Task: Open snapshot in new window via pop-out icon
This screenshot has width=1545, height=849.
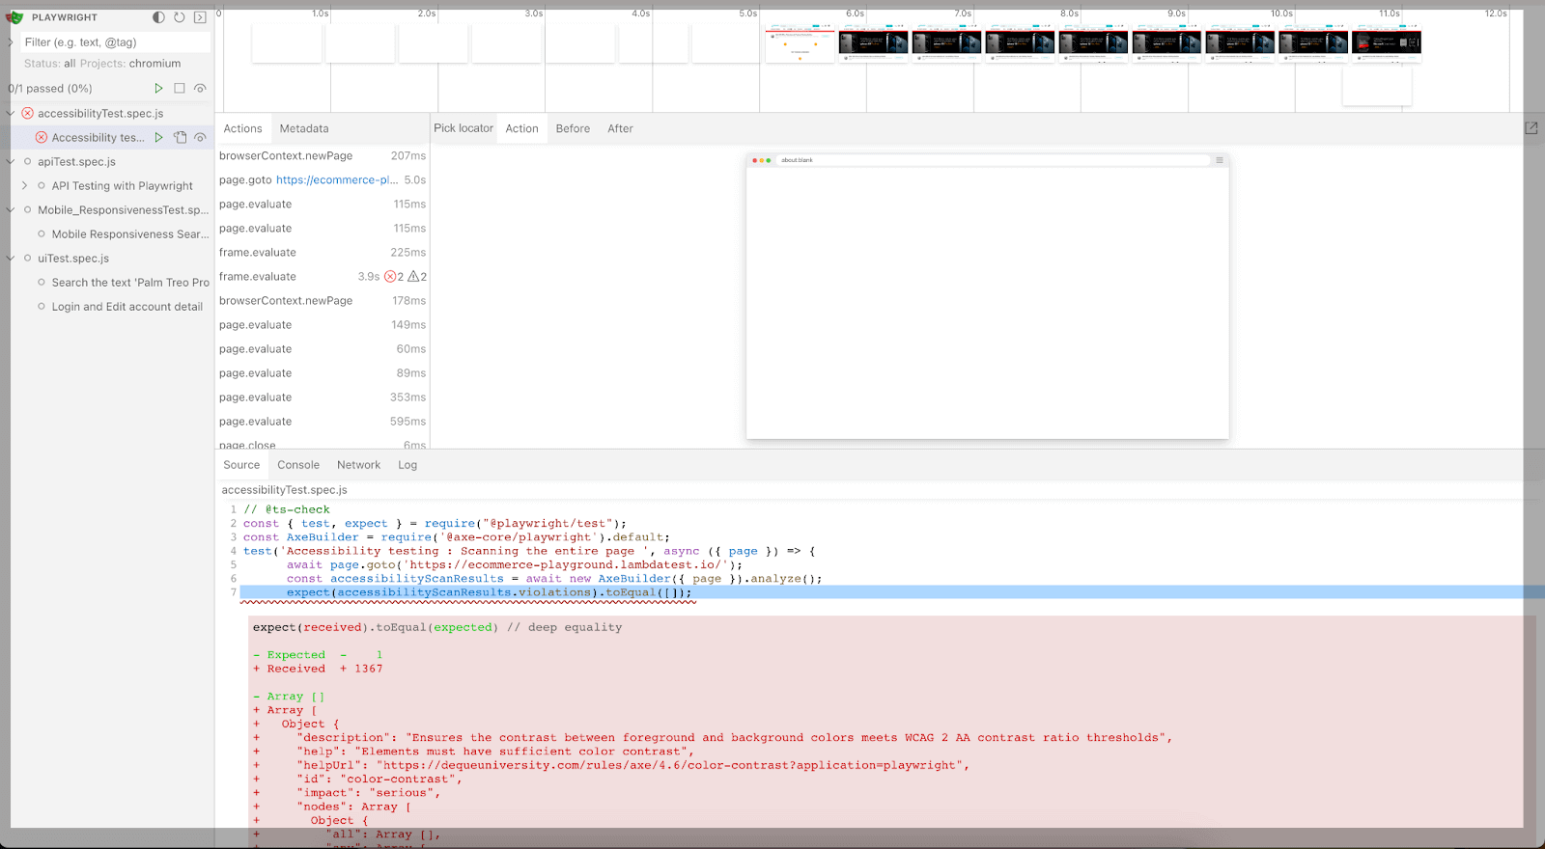Action: point(1531,128)
